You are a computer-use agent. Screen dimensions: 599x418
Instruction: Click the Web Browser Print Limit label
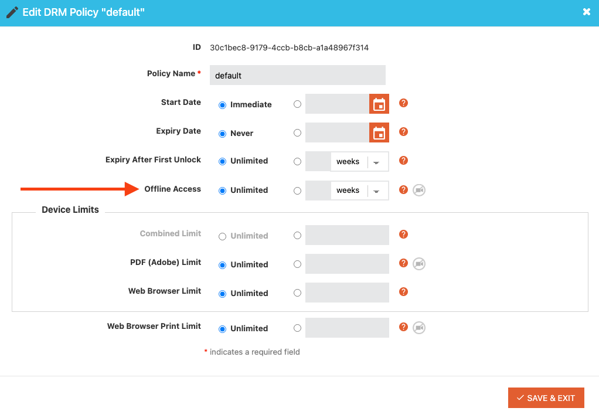coord(154,326)
